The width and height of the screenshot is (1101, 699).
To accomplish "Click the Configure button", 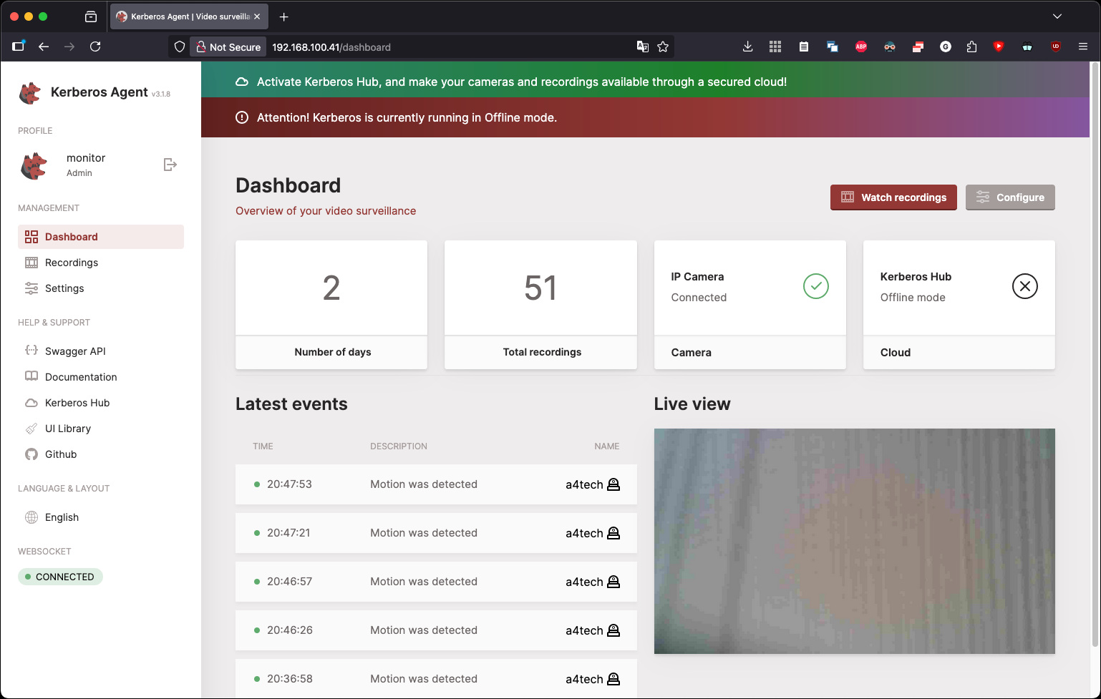I will pyautogui.click(x=1010, y=197).
